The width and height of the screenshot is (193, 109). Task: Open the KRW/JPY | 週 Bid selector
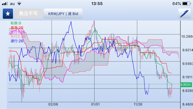63,14
